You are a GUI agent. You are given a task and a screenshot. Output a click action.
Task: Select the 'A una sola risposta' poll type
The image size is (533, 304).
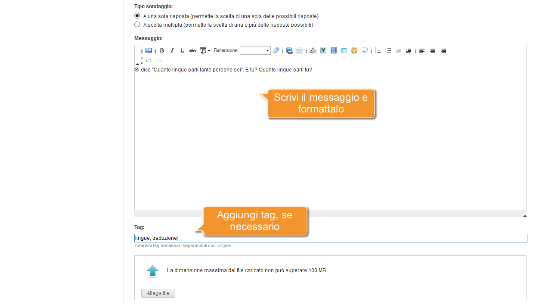pos(137,16)
